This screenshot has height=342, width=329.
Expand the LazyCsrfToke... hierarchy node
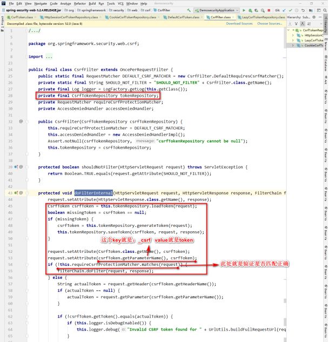point(293,41)
